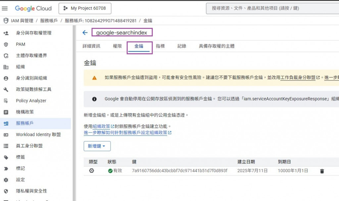Open the My Project 60708 project picker
339x201 pixels.
click(x=85, y=8)
